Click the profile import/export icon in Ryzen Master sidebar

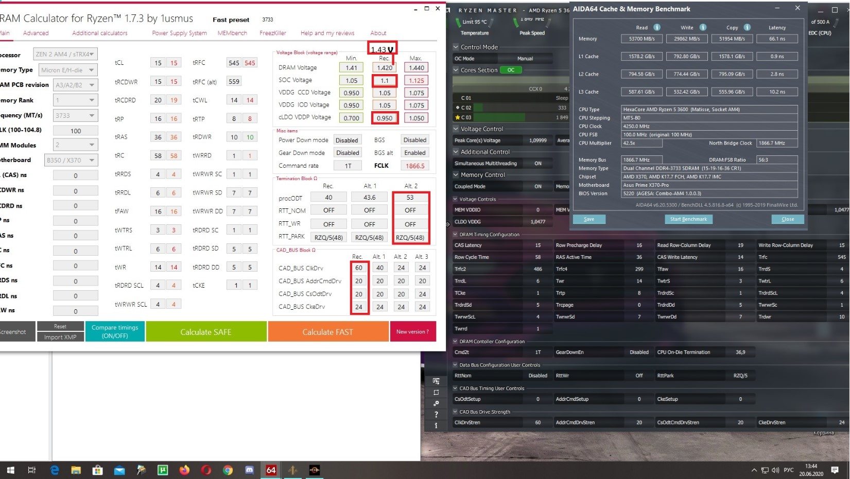pyautogui.click(x=436, y=381)
